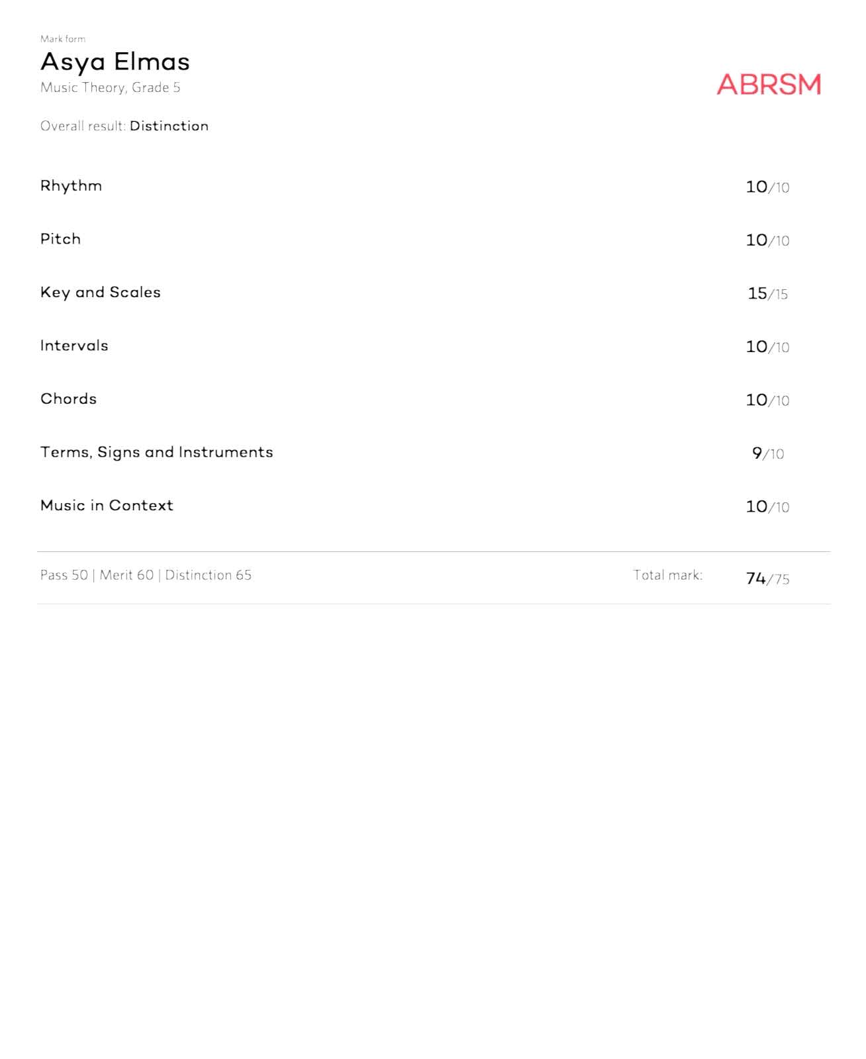Select the Music in Context label
Viewport: 866px width, 1059px height.
point(107,506)
